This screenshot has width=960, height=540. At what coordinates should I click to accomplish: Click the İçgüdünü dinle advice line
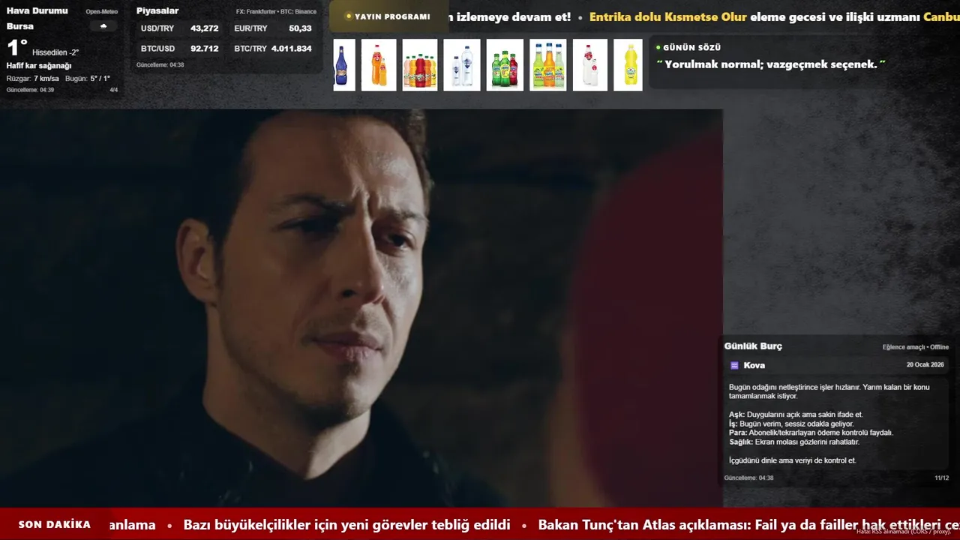(793, 460)
